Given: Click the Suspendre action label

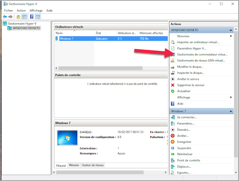Looking at the screenshot, I should click(x=184, y=148).
